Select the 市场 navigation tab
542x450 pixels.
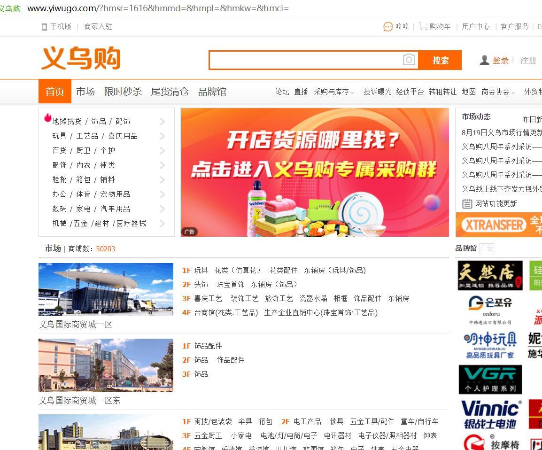click(85, 91)
